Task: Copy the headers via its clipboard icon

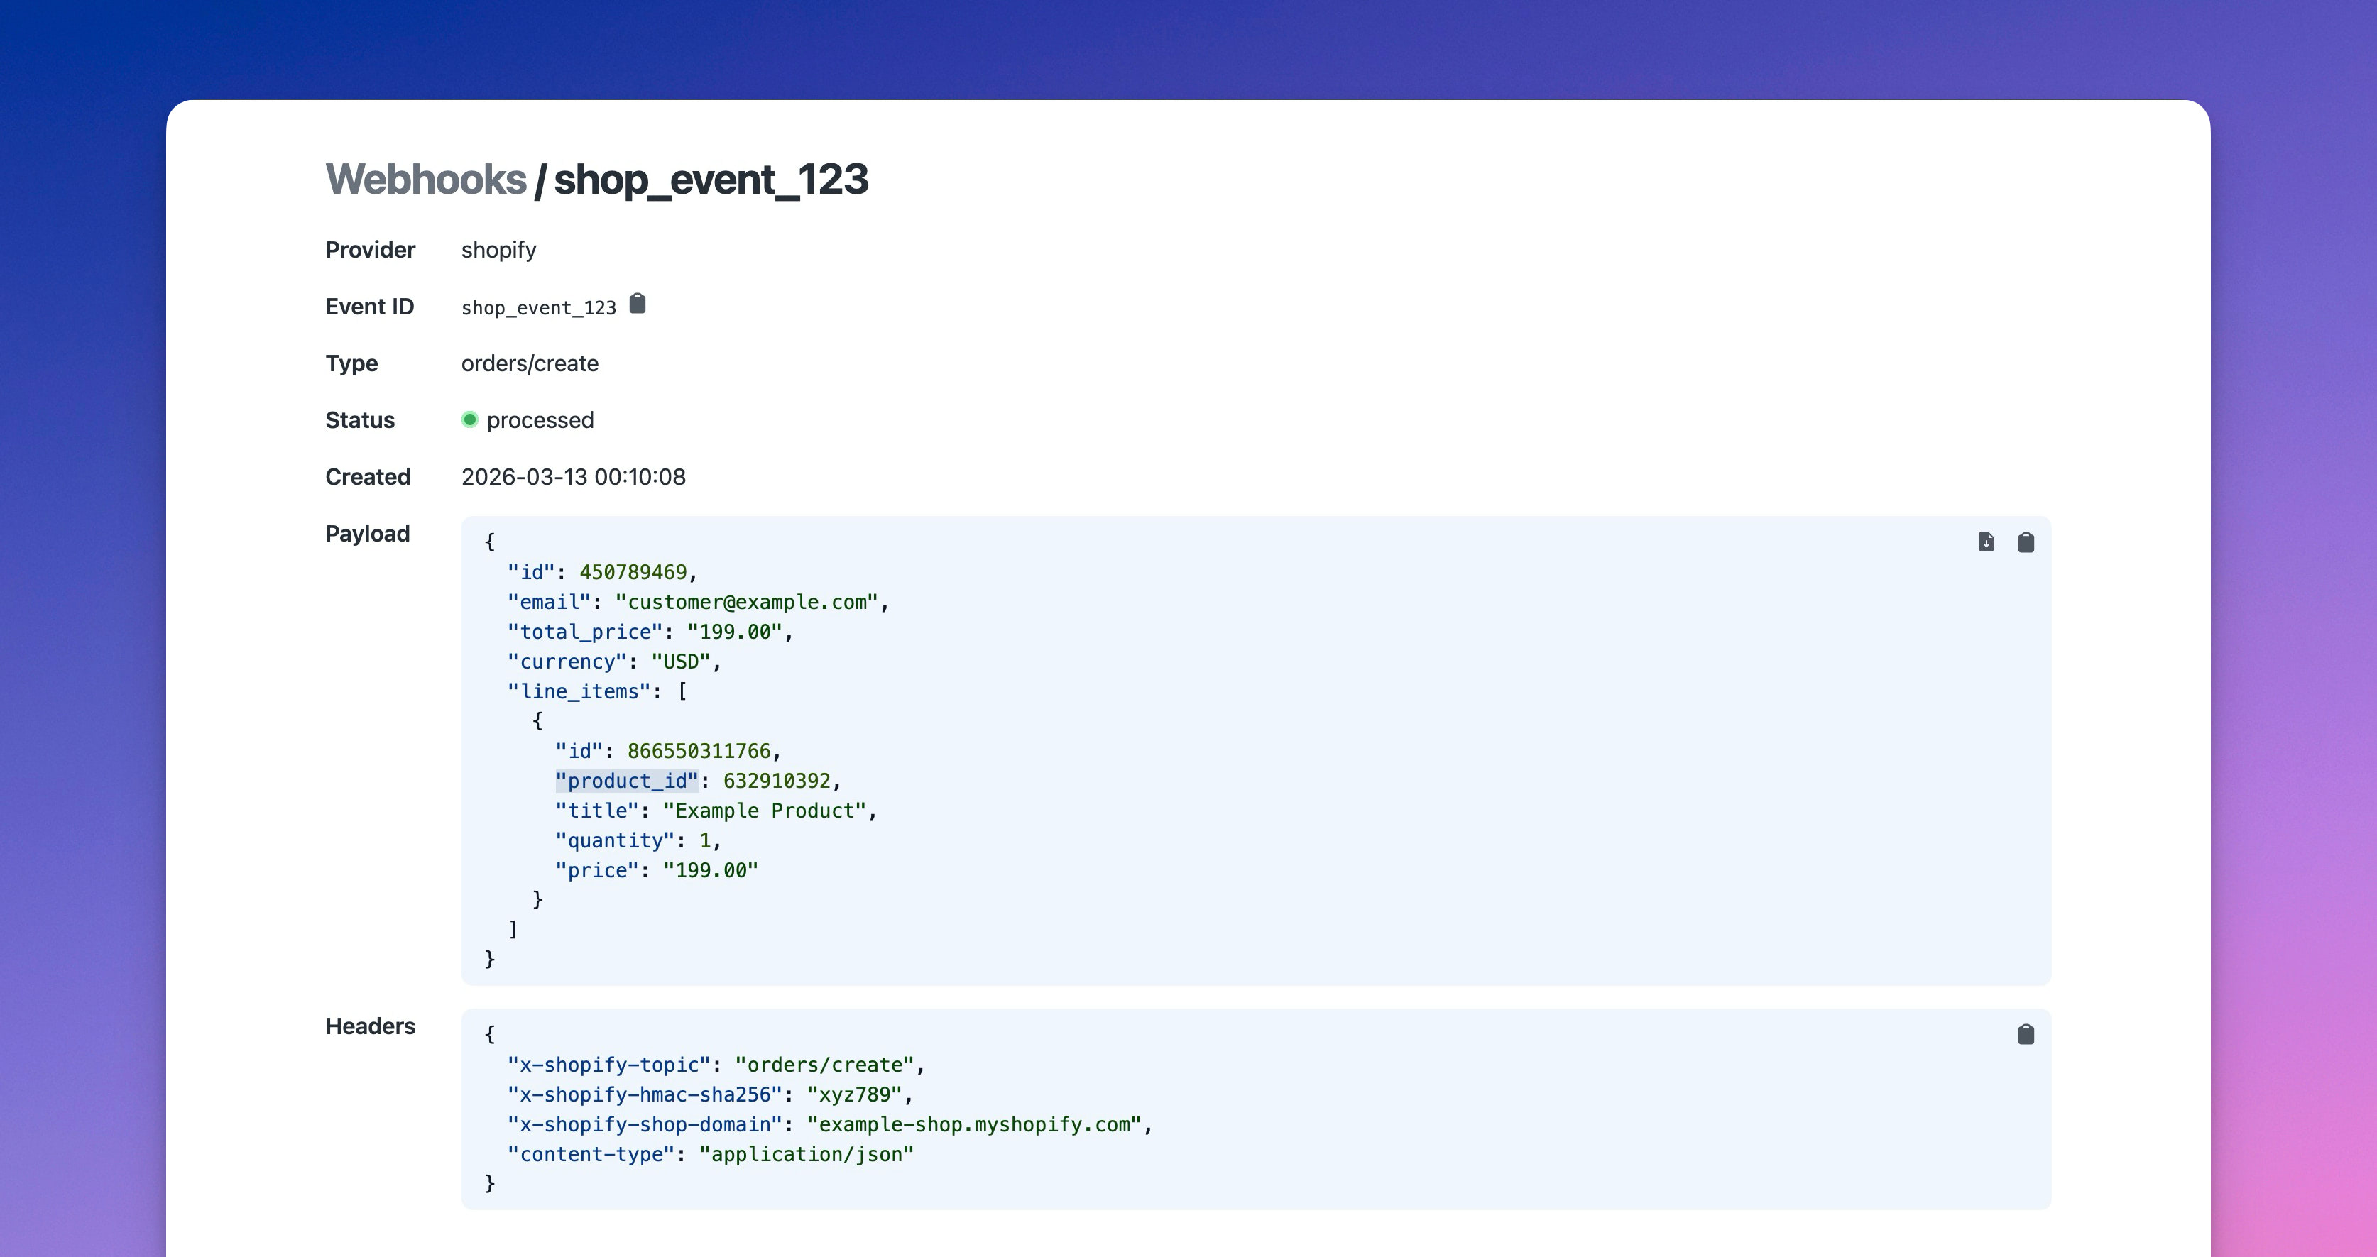Action: pyautogui.click(x=2026, y=1035)
